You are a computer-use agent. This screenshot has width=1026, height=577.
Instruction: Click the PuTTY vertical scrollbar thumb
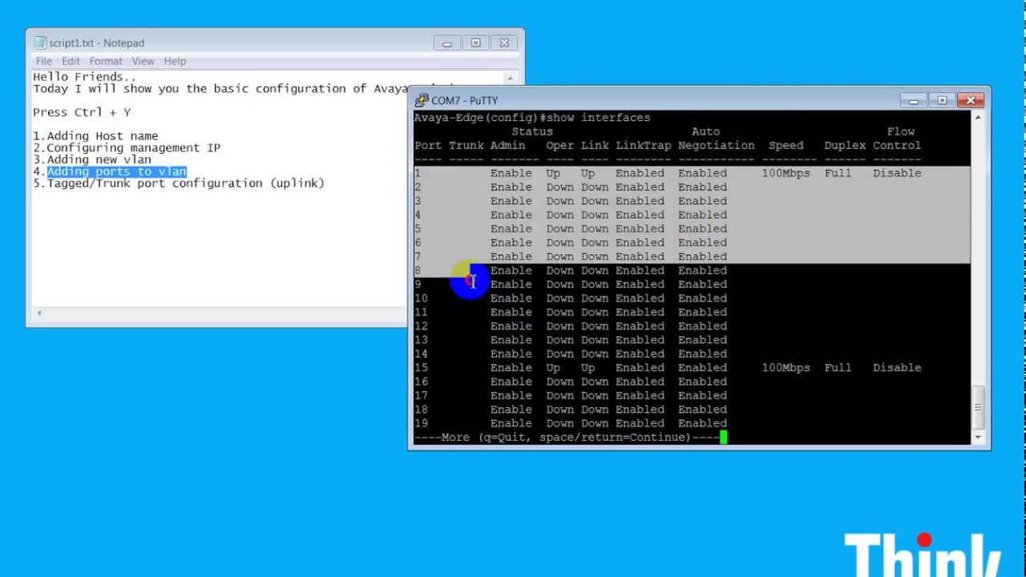tap(978, 408)
